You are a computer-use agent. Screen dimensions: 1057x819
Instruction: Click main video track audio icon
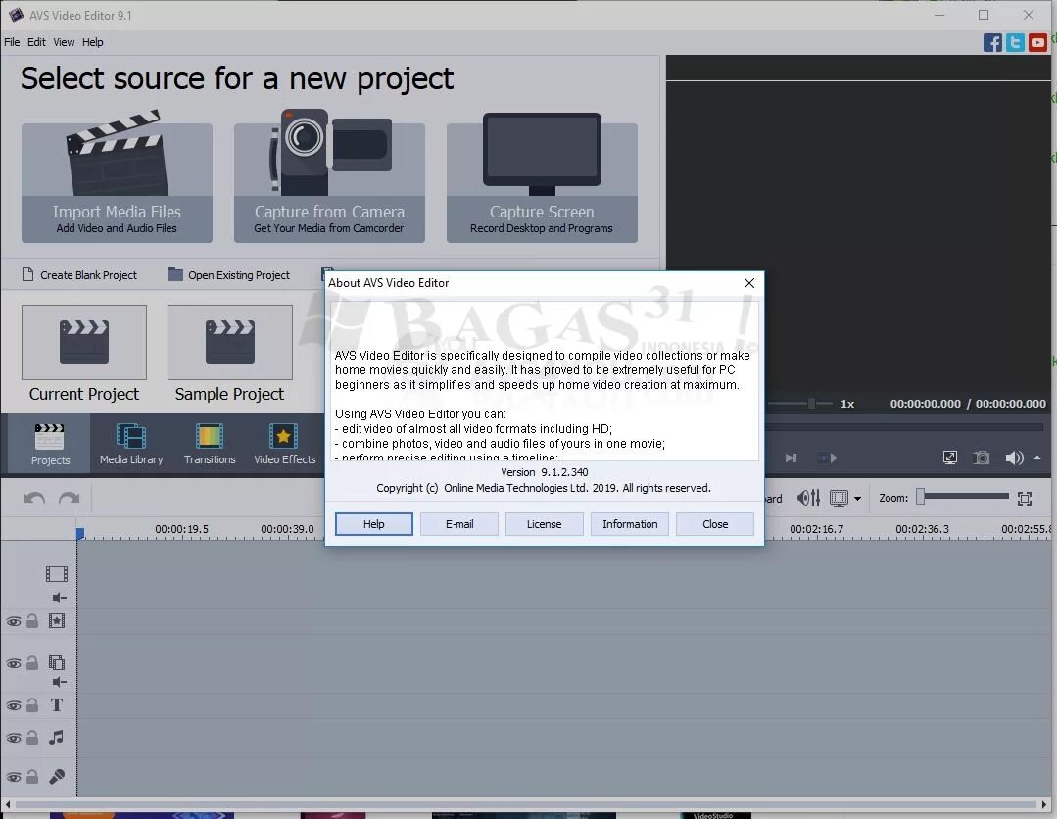[60, 598]
